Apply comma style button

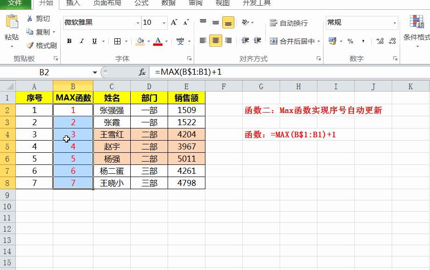363,41
